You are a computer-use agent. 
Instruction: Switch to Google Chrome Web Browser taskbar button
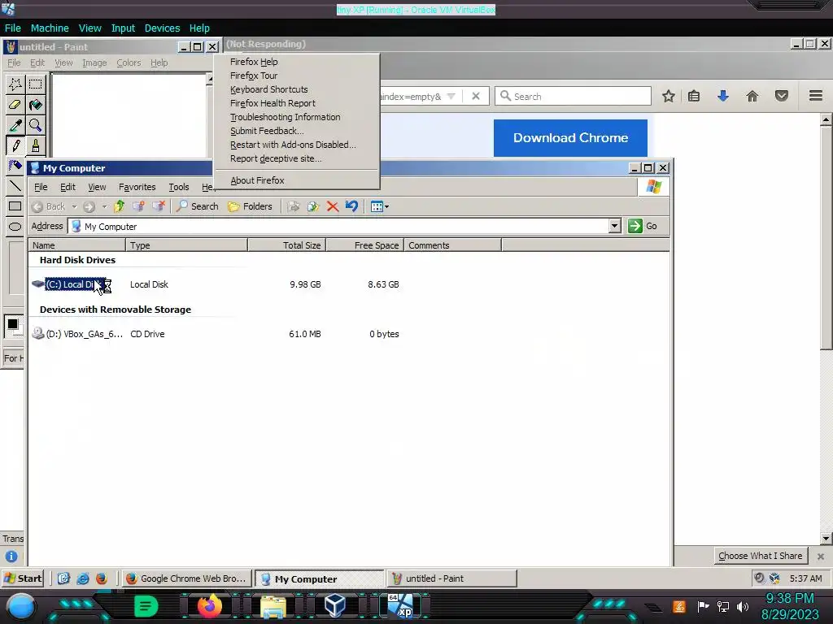[187, 578]
